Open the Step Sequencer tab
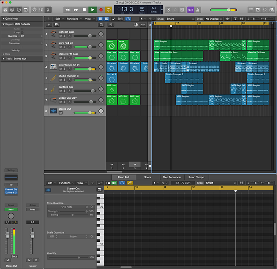 tap(171, 177)
